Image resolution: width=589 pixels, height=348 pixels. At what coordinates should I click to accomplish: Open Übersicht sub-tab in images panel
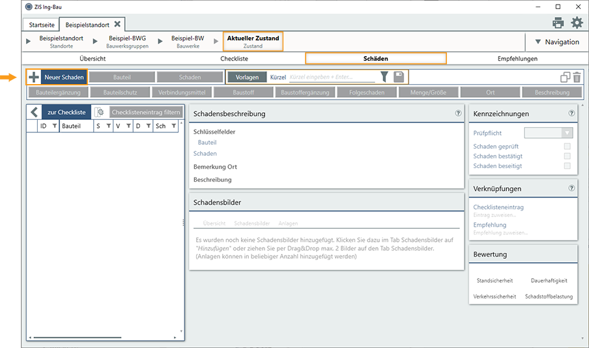click(x=214, y=224)
